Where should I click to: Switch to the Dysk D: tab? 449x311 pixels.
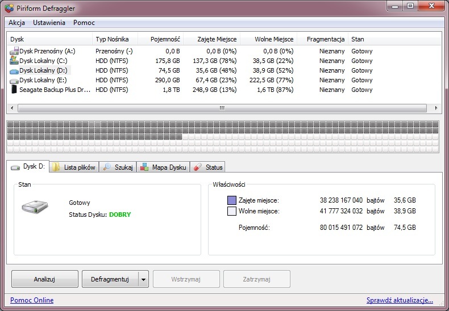pos(28,166)
